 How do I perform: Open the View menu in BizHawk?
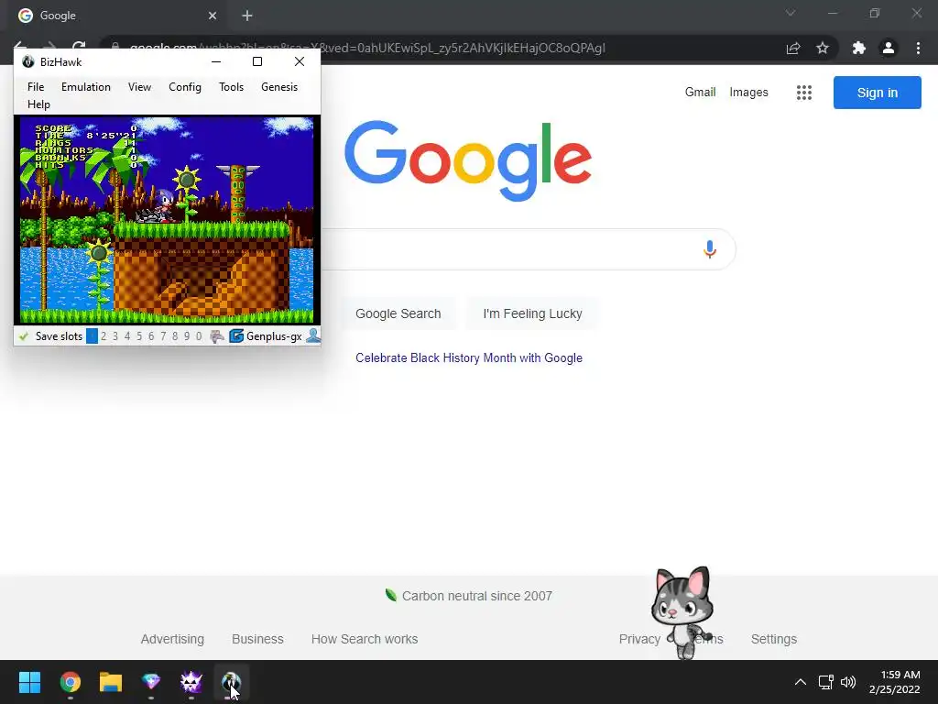pos(139,87)
